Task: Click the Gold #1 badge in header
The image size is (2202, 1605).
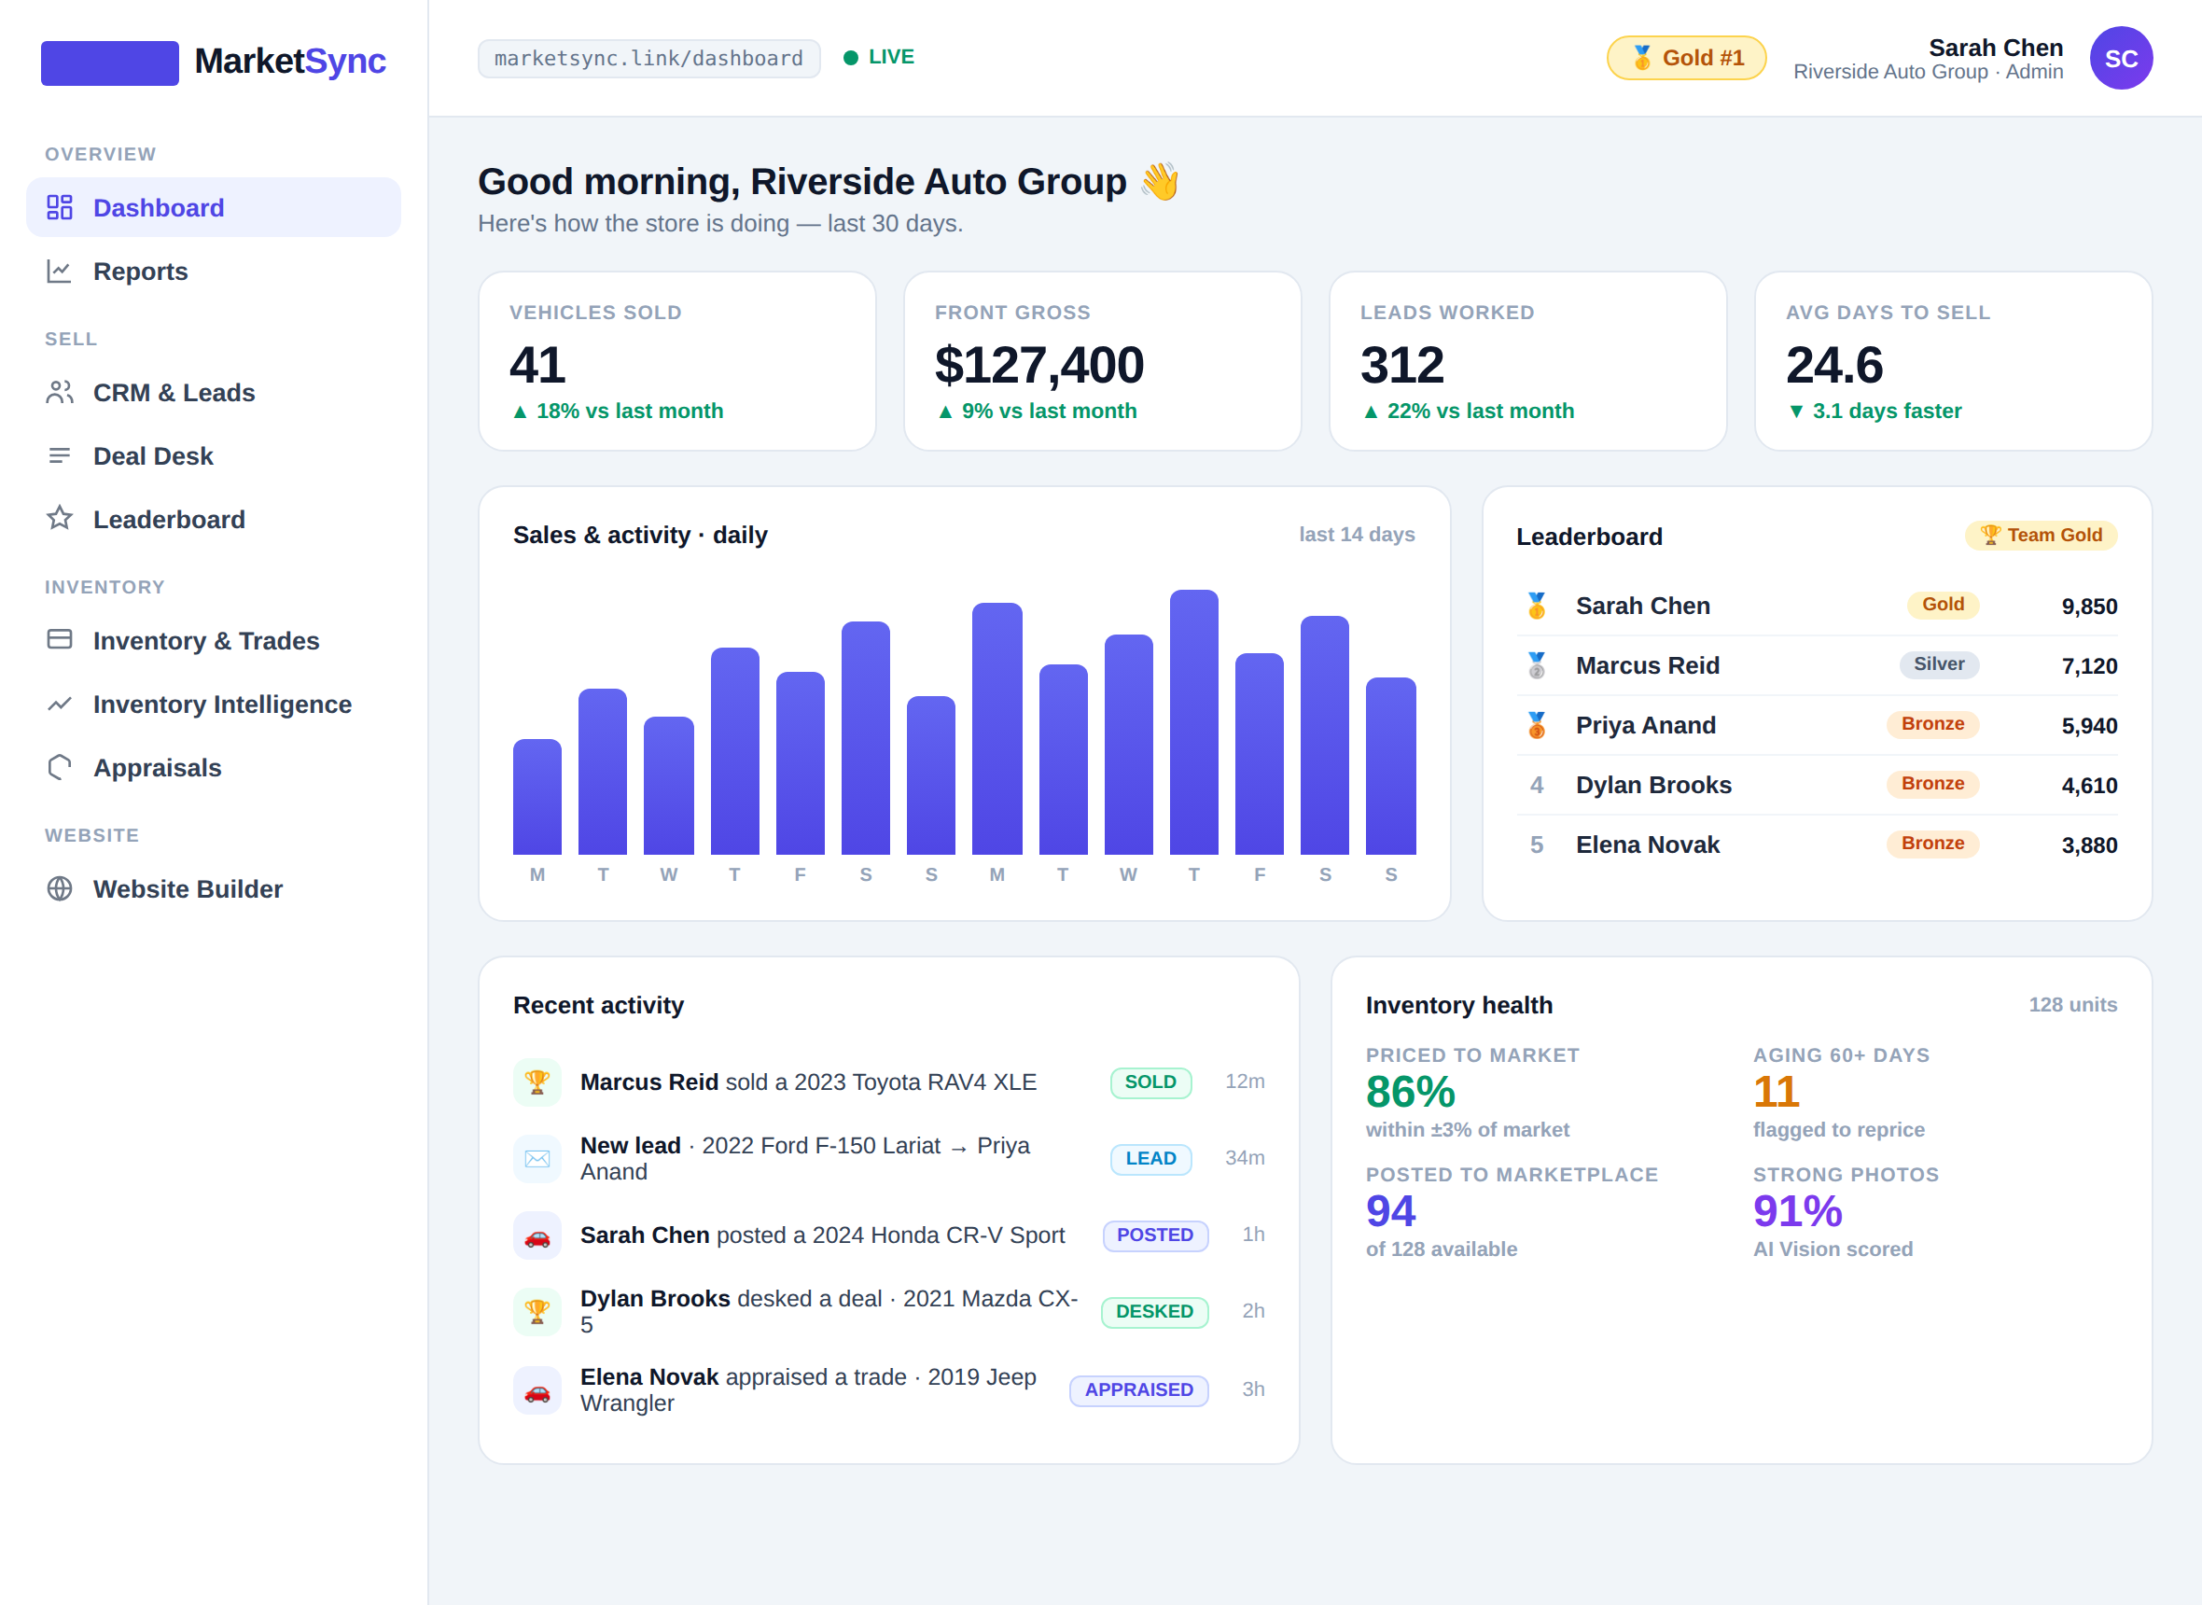Action: (1686, 58)
